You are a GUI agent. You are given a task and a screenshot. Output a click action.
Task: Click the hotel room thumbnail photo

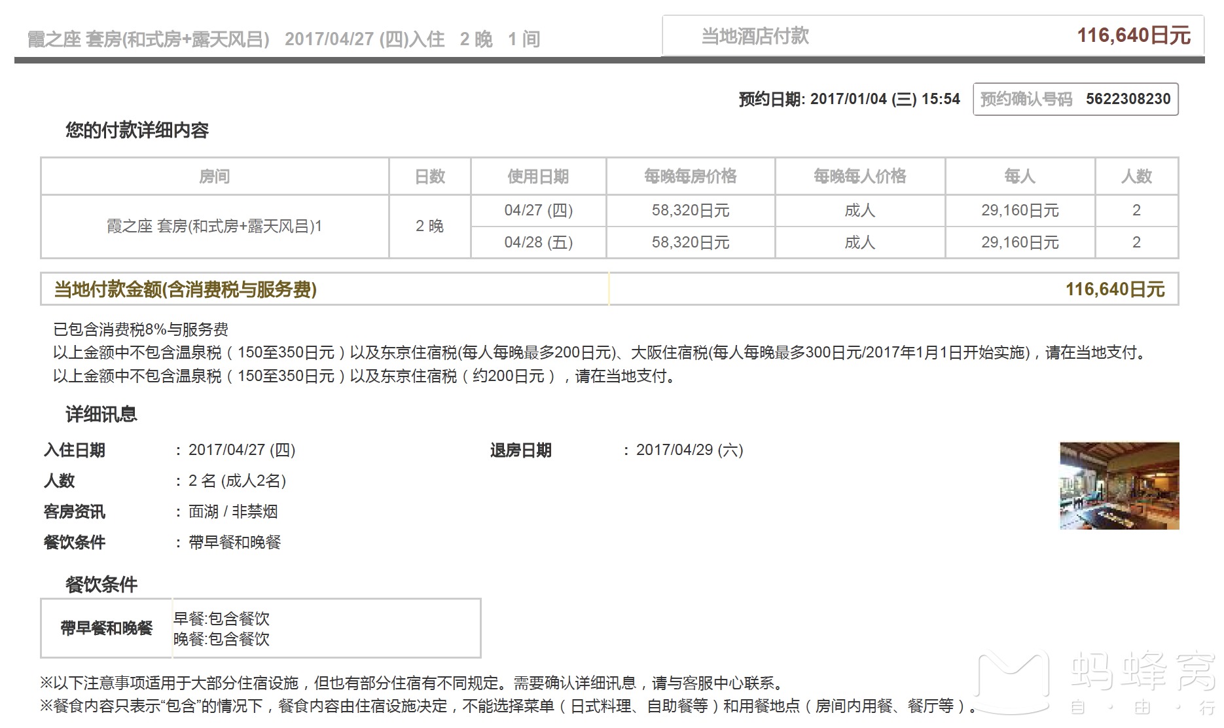coord(1119,486)
